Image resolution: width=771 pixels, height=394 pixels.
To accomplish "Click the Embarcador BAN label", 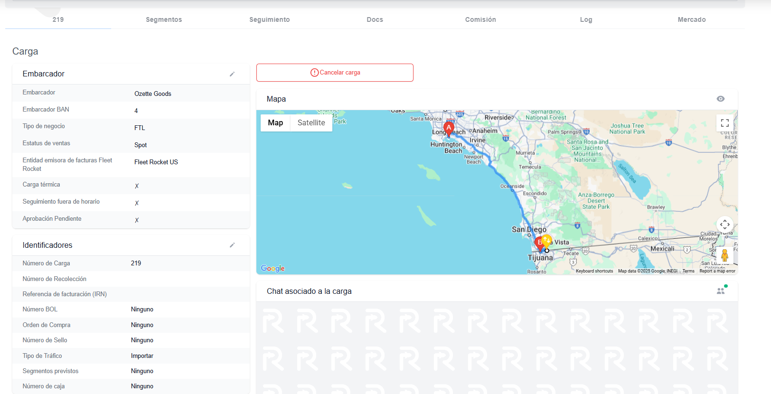I will pyautogui.click(x=46, y=110).
